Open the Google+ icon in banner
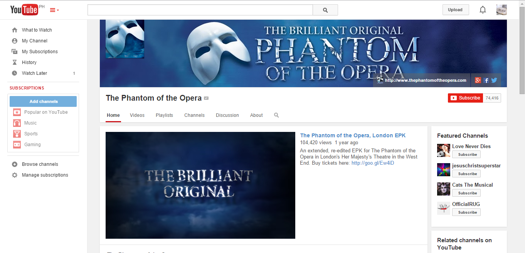Screen dimensions: 525x253 [478, 80]
